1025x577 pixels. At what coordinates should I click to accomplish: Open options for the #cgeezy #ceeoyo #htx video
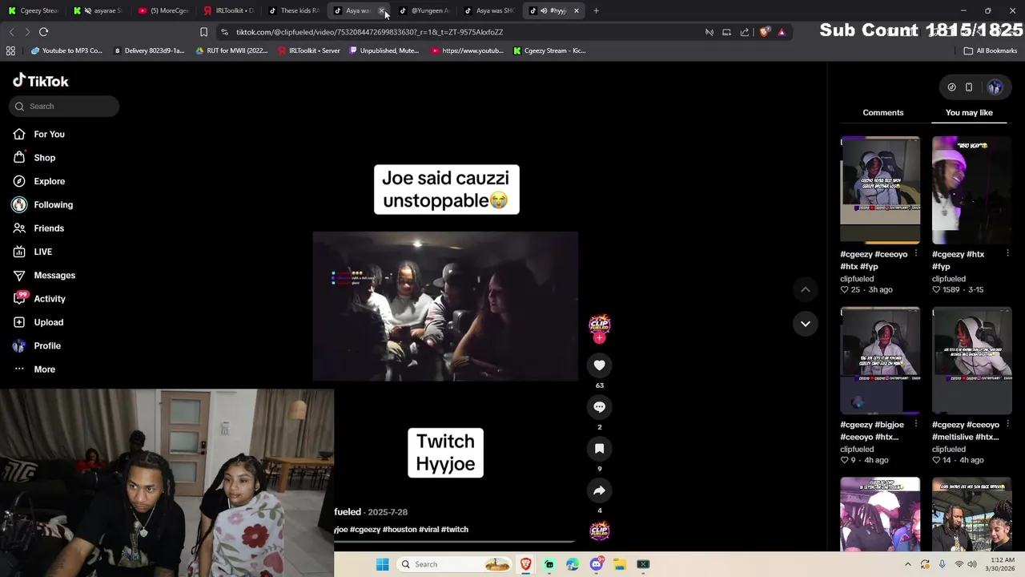click(x=916, y=254)
